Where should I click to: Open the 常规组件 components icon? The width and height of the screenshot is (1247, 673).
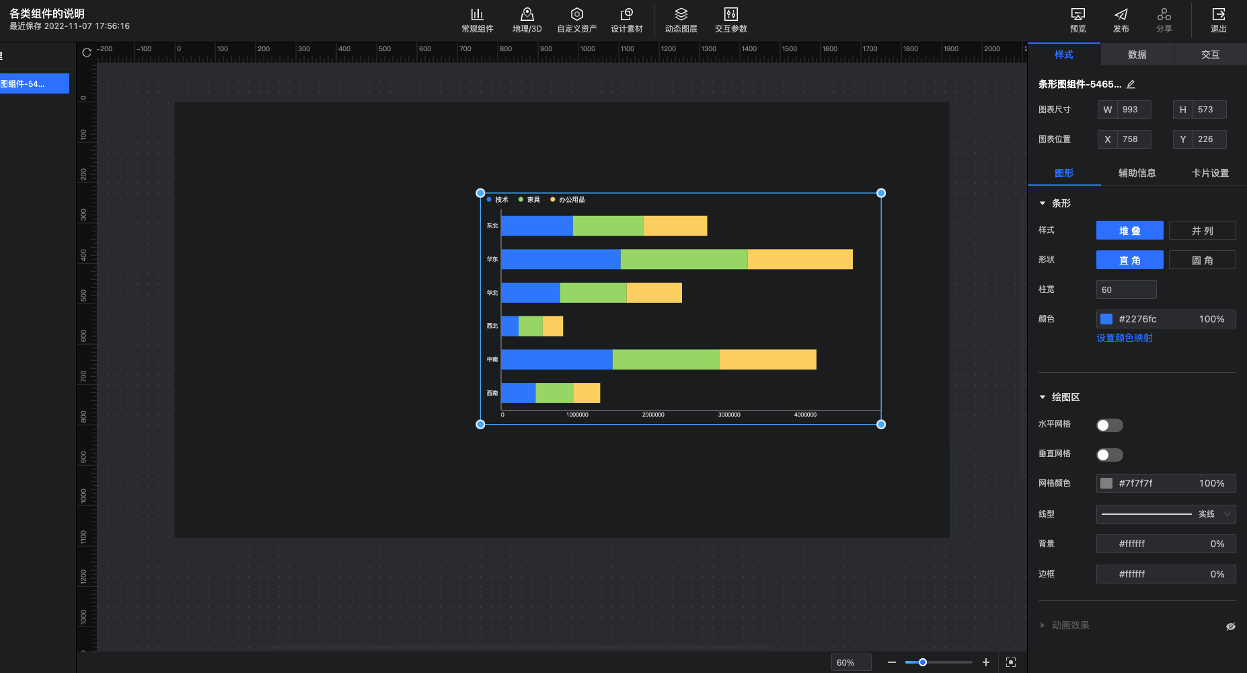[x=477, y=14]
